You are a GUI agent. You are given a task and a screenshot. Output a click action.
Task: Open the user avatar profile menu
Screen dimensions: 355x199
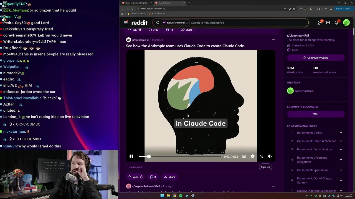click(x=346, y=23)
